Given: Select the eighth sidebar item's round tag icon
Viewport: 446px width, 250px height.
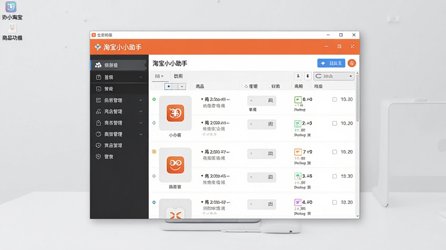Looking at the screenshot, I should pos(98,145).
